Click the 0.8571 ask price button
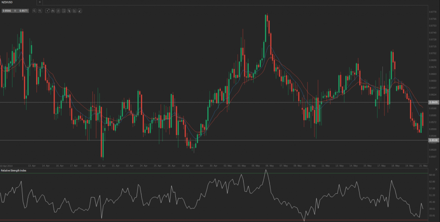 23,10
